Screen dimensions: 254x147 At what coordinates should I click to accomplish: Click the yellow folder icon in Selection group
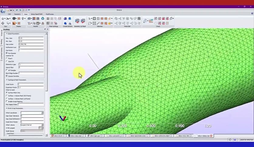[x=109, y=23]
